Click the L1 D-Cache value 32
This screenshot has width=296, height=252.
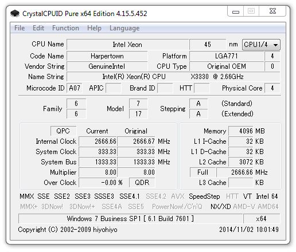point(241,152)
